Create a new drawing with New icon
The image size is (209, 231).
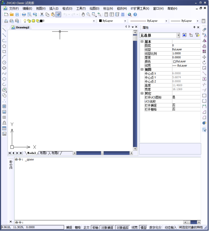point(6,14)
